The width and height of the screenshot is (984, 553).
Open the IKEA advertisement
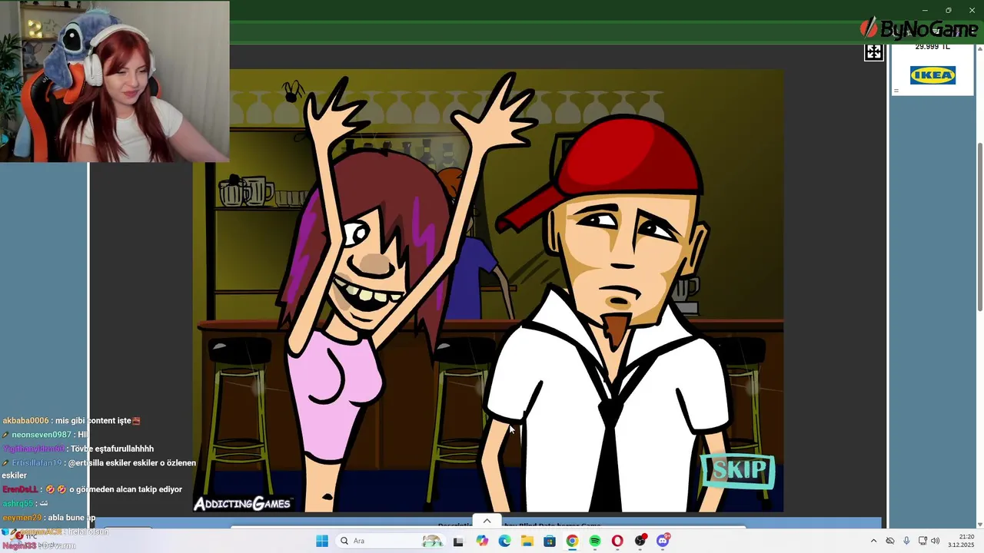coord(932,75)
